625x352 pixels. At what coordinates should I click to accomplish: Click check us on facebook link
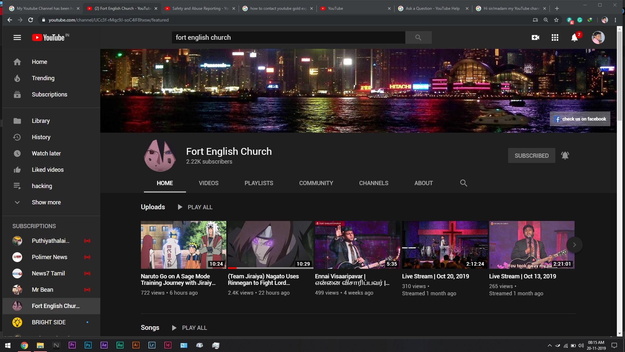coord(580,119)
